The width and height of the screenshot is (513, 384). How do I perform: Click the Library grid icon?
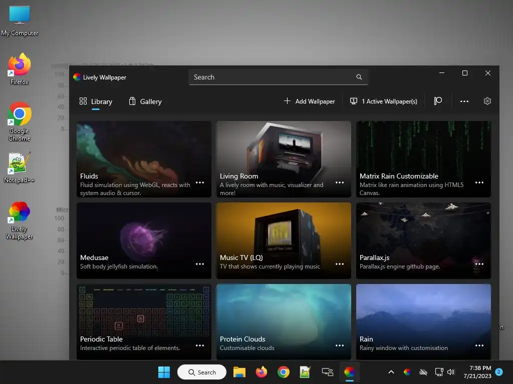(83, 101)
